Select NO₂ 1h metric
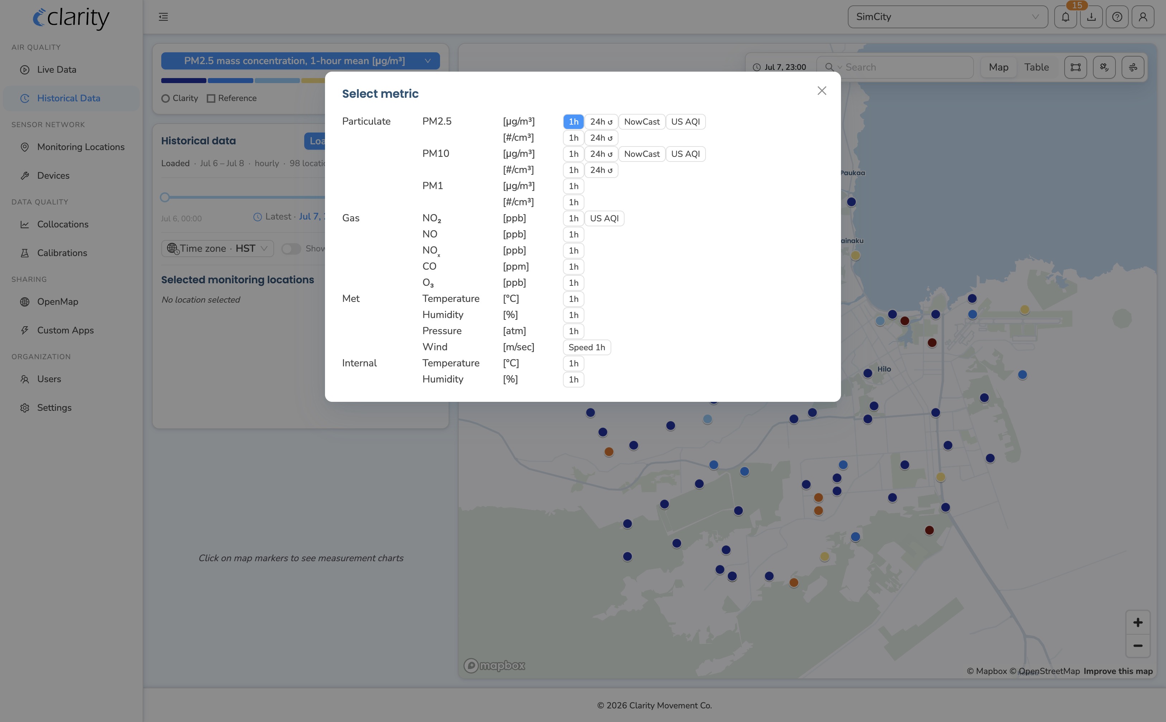The width and height of the screenshot is (1166, 722). 574,219
